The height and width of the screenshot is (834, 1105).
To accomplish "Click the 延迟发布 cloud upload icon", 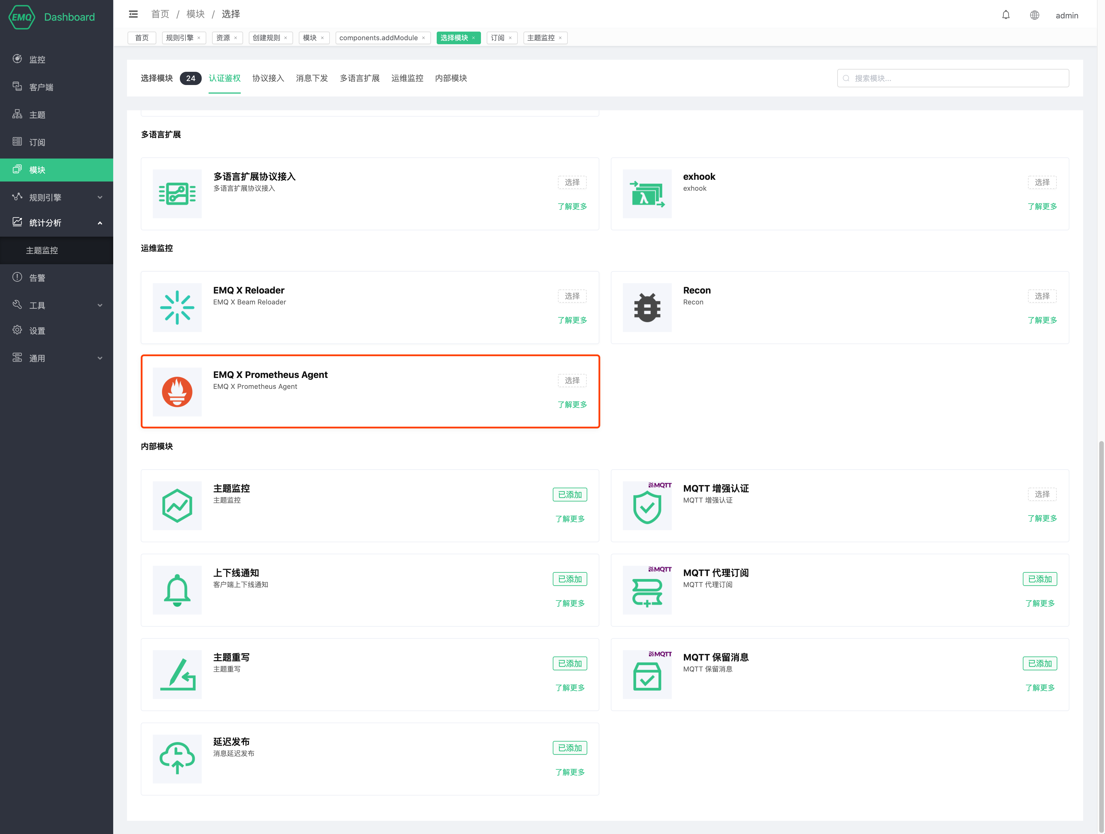I will point(177,758).
